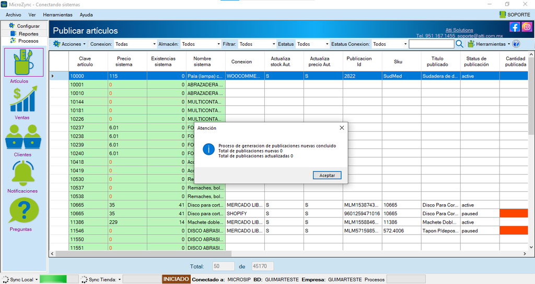Click the Reportes icon
535x284 pixels.
click(x=13, y=33)
